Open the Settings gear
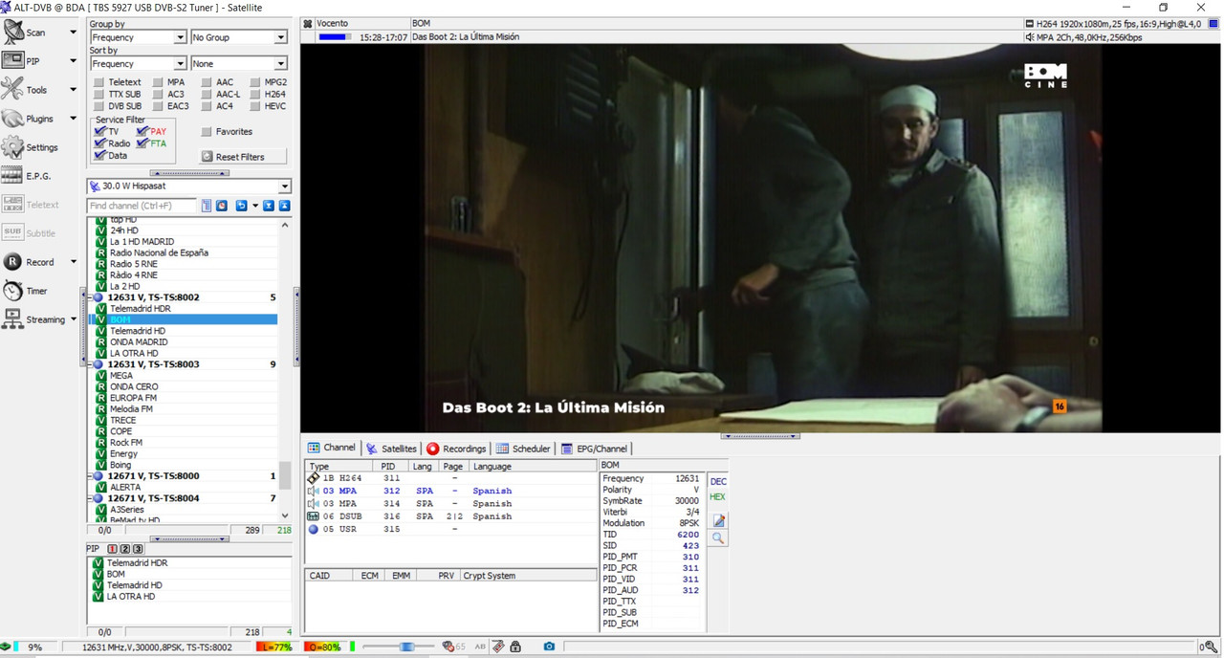The height and width of the screenshot is (658, 1224). click(31, 147)
